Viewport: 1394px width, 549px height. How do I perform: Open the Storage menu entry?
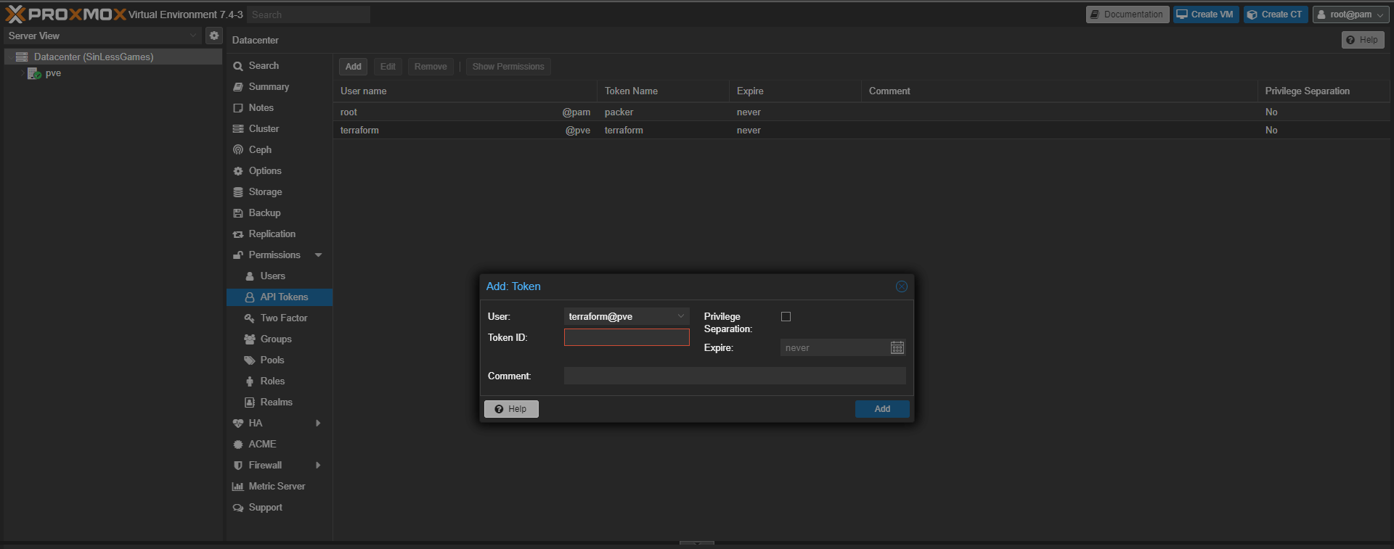point(280,192)
